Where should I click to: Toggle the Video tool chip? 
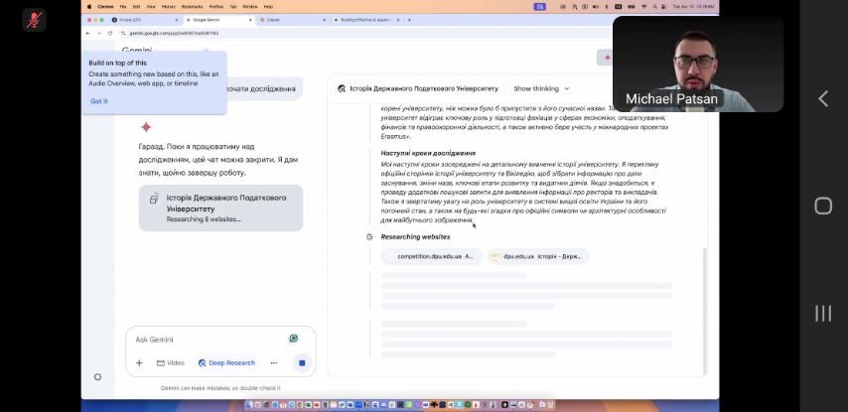tap(171, 363)
